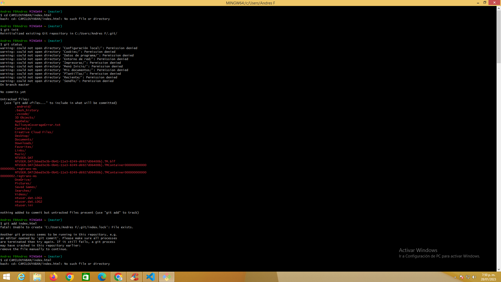Viewport: 501px width, 282px height.
Task: Show hidden system tray icons
Action: 455,277
